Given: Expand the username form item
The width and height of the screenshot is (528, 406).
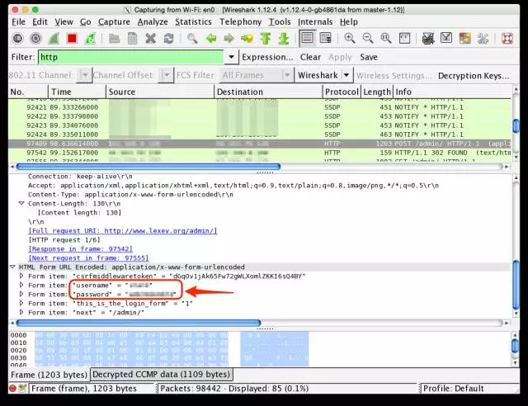Looking at the screenshot, I should [21, 285].
